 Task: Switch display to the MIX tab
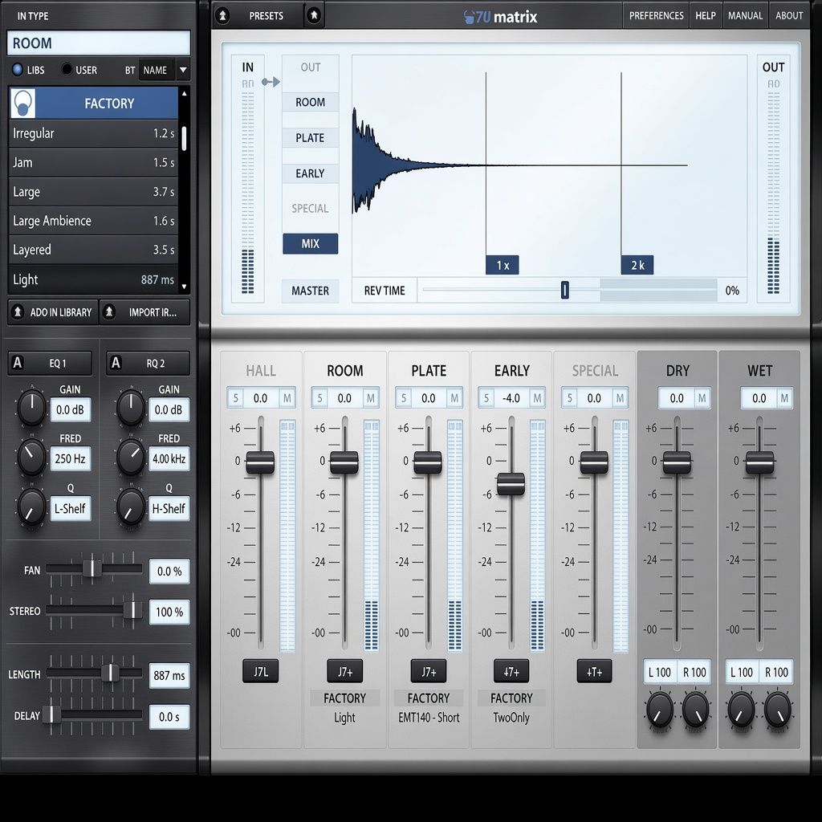pos(311,244)
